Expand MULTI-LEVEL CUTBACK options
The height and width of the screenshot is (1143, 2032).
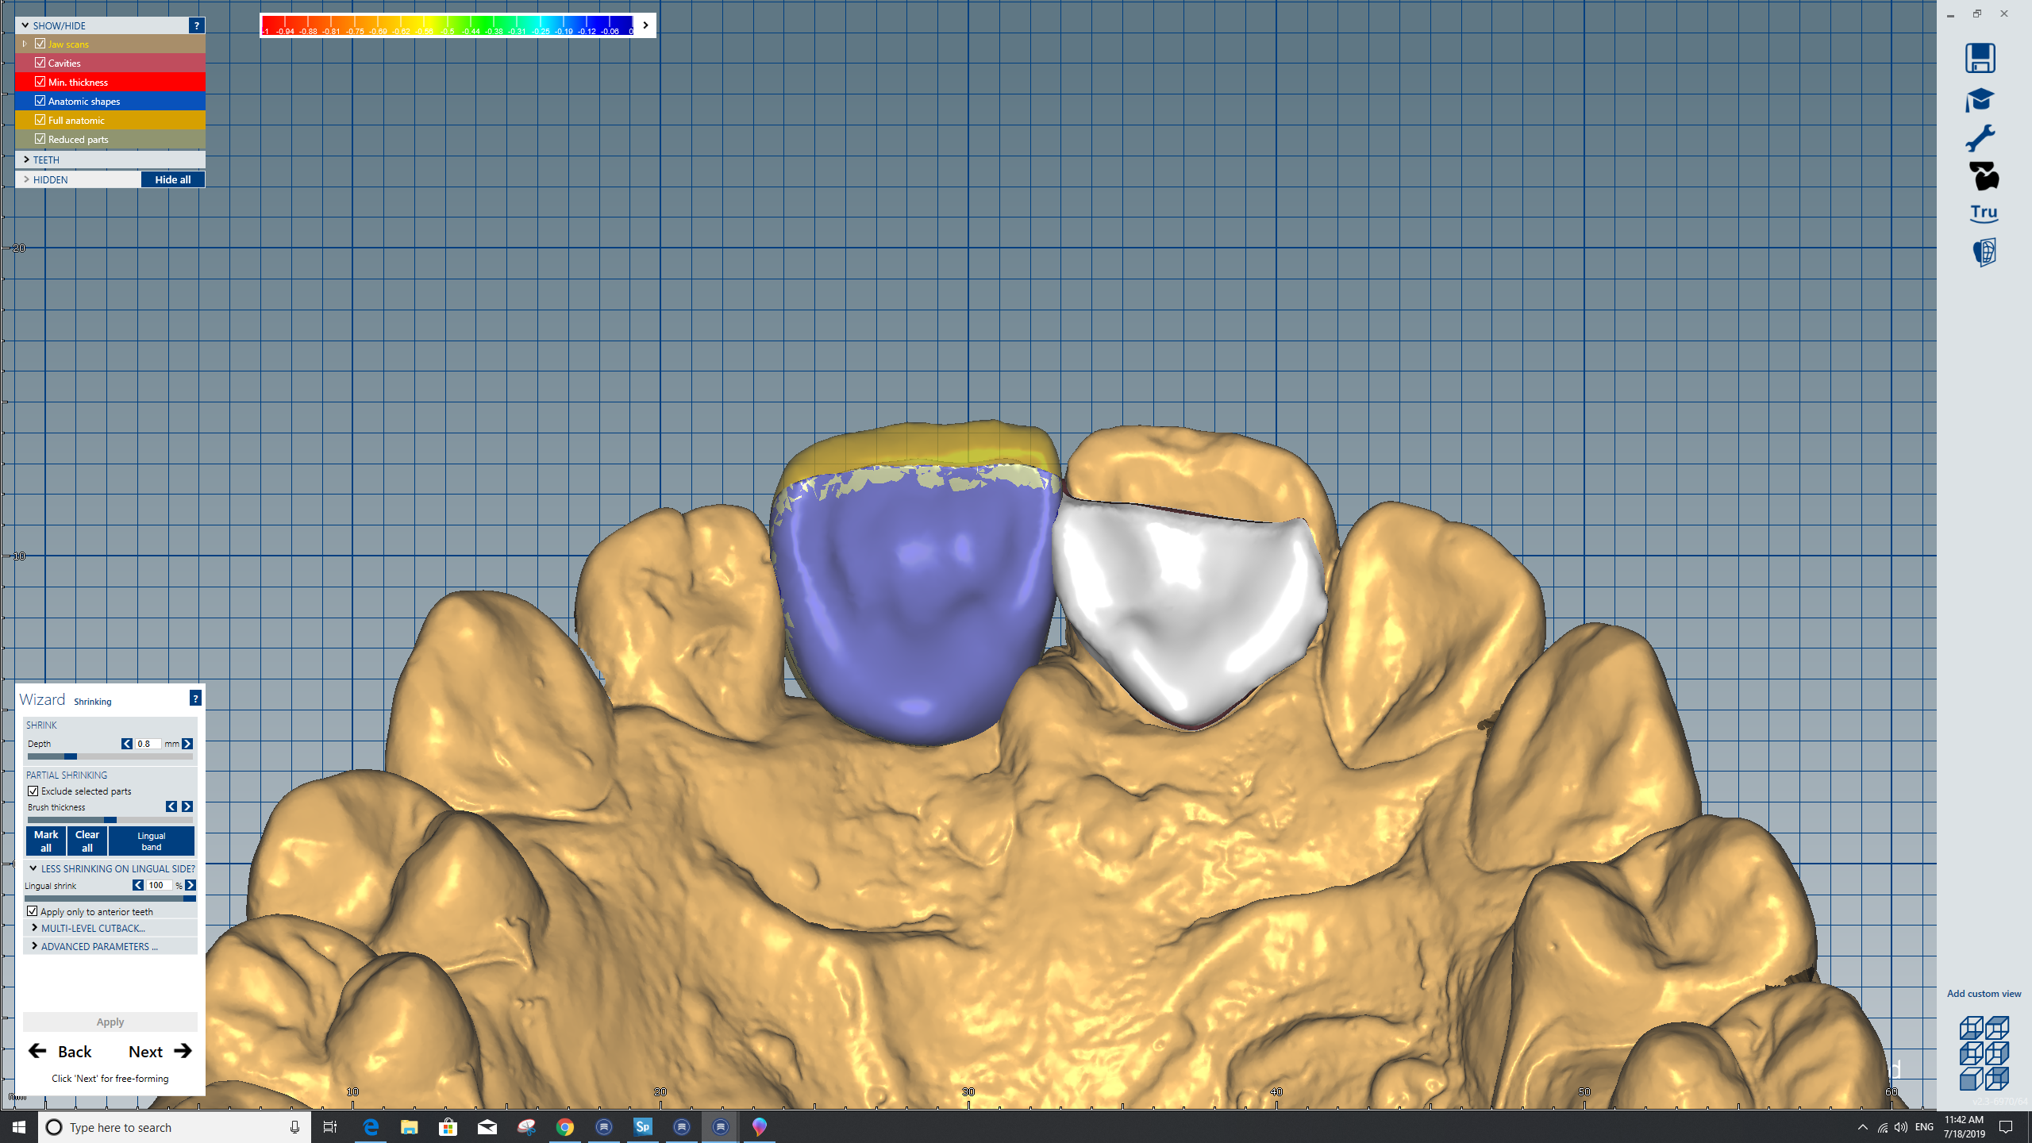pos(93,928)
